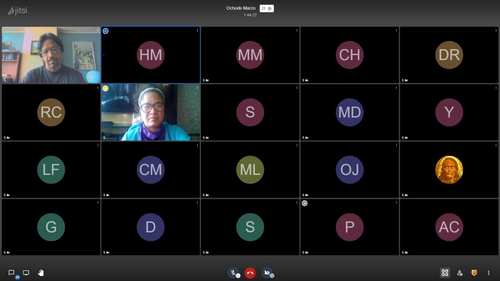Click muted mic icon on Y tile
This screenshot has height=281, width=500.
coord(403,138)
